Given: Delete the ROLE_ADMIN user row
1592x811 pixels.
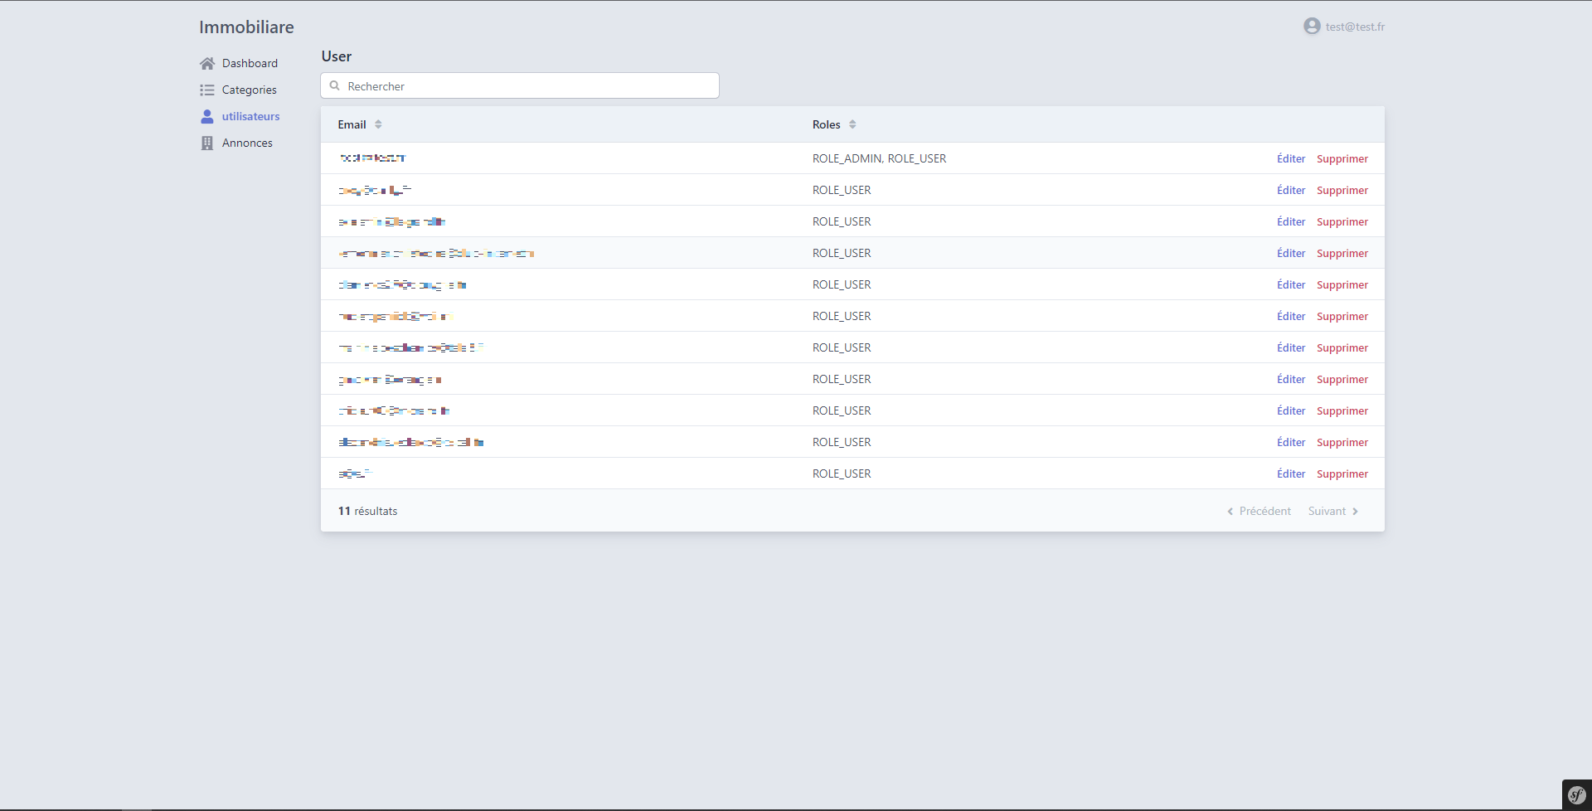Looking at the screenshot, I should (1342, 159).
